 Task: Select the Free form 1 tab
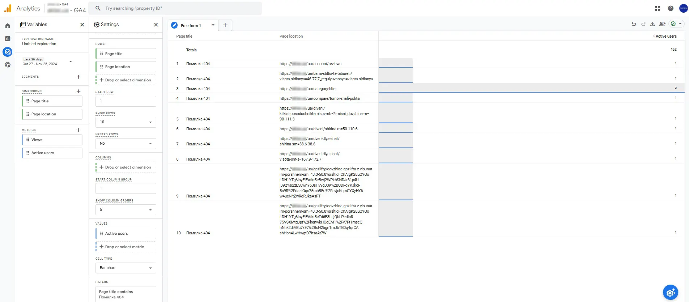click(190, 25)
